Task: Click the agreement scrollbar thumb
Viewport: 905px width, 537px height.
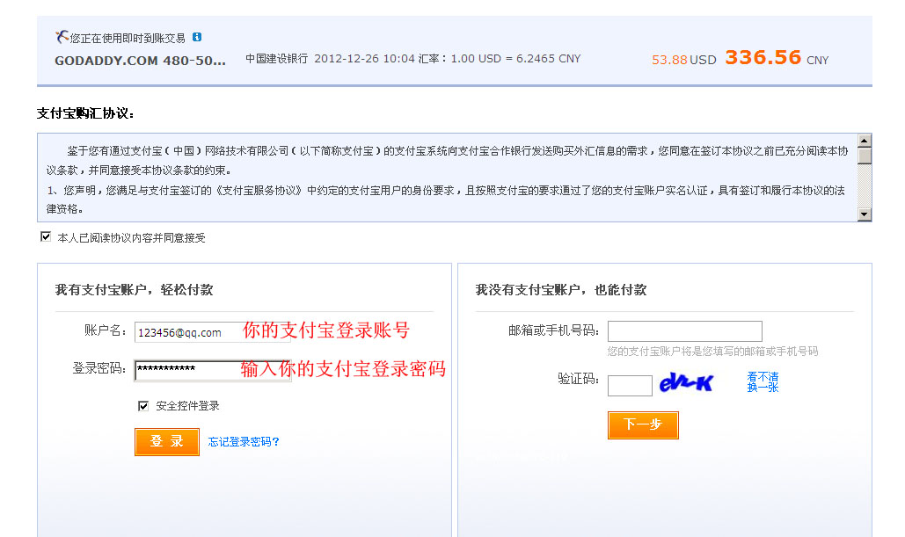Action: click(864, 156)
